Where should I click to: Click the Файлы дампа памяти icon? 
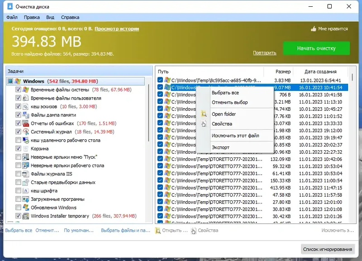(26, 115)
